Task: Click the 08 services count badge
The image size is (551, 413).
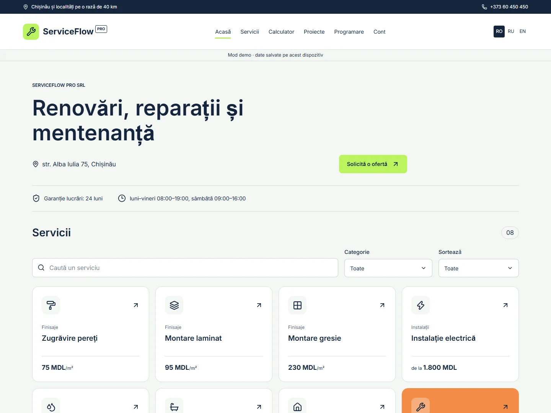Action: 510,233
